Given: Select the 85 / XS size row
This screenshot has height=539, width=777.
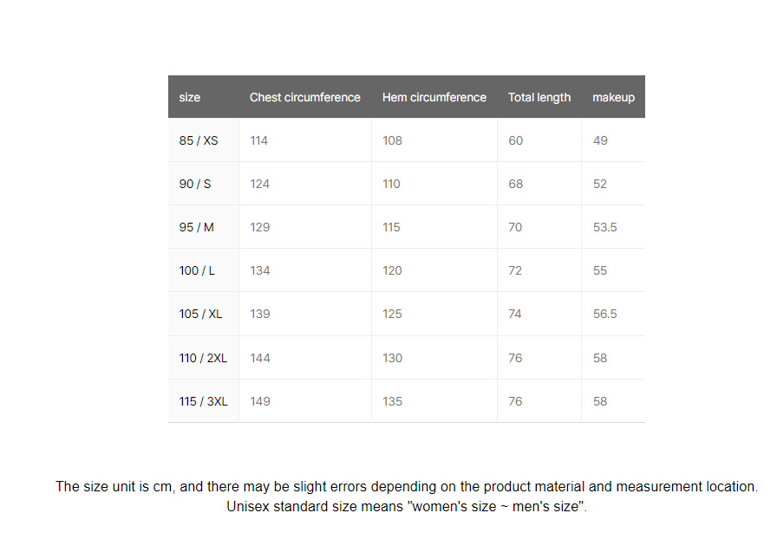Looking at the screenshot, I should pos(407,140).
